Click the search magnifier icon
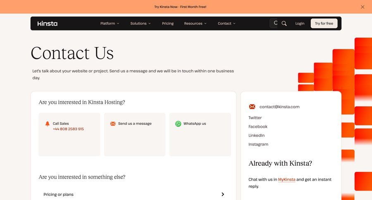The width and height of the screenshot is (372, 200). click(284, 24)
